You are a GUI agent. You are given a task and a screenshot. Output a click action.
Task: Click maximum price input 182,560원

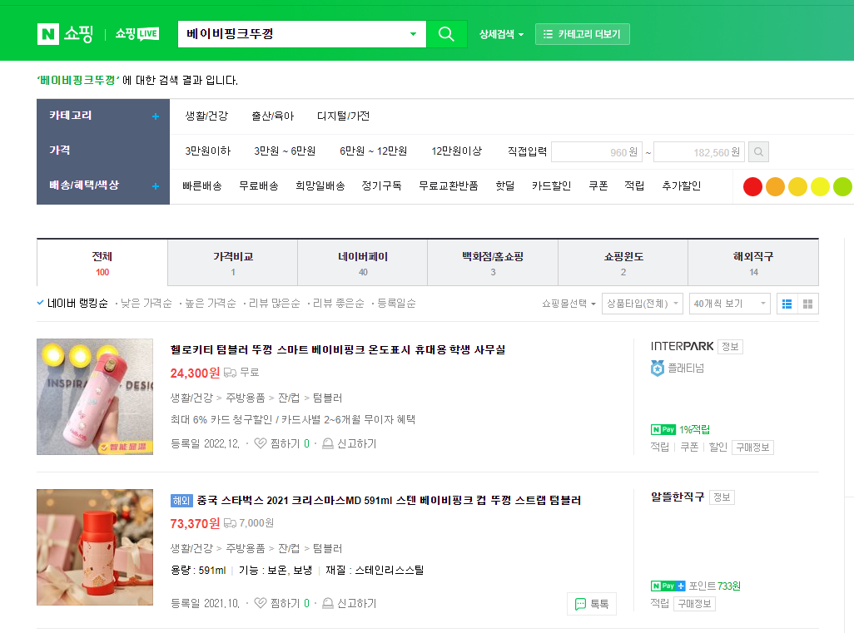[x=699, y=152]
